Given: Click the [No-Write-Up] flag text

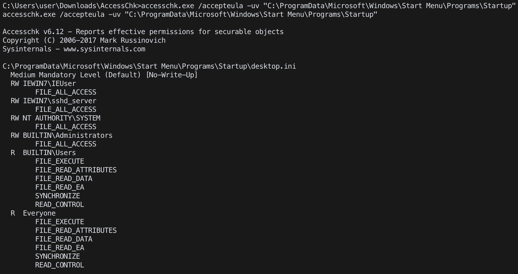Looking at the screenshot, I should point(172,75).
